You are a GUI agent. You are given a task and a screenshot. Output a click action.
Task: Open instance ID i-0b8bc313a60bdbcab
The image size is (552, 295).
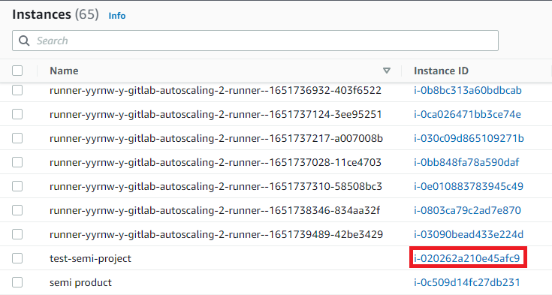[x=467, y=91]
